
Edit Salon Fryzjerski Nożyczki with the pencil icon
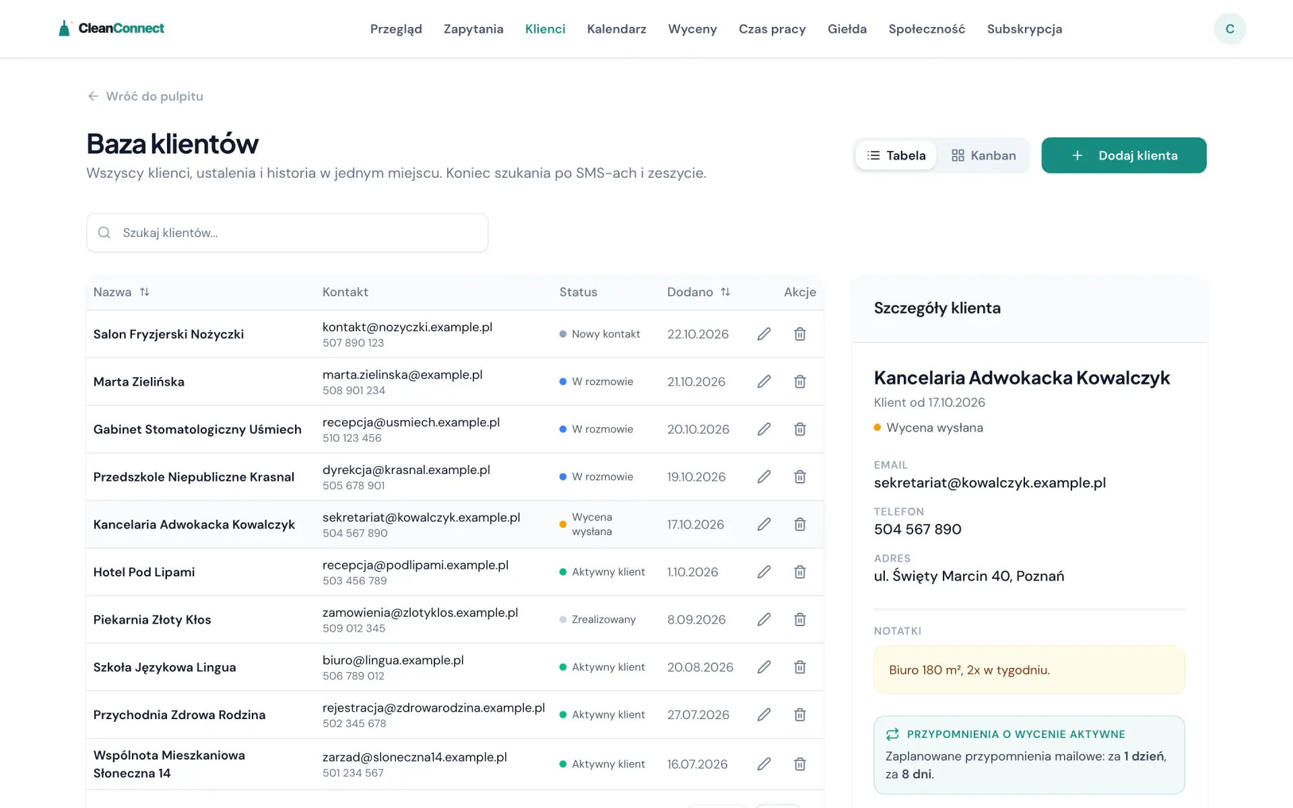[764, 334]
